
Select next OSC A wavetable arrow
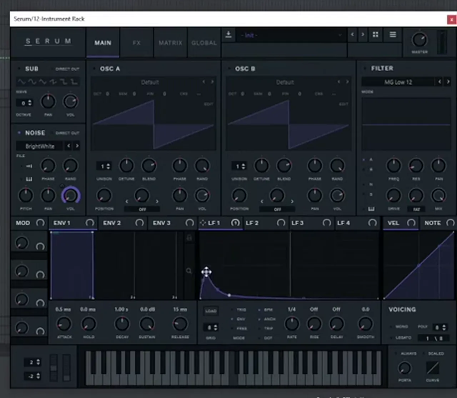(x=212, y=82)
